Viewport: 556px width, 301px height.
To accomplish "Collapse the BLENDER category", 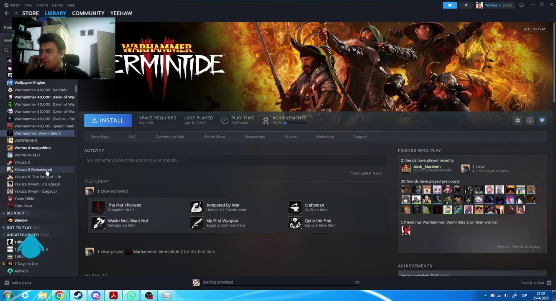I will 4,213.
